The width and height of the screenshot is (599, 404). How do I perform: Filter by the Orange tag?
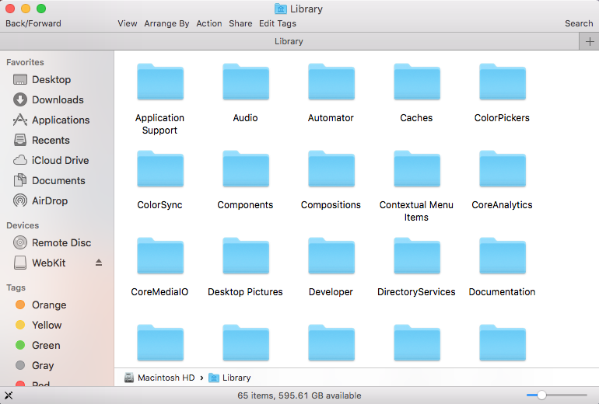49,305
